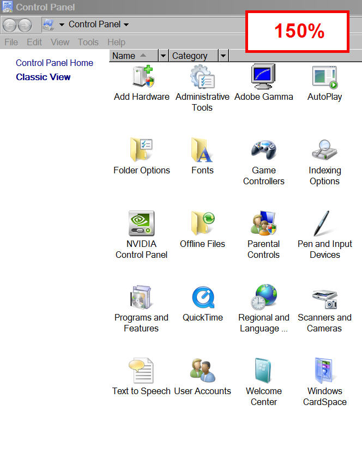Open the AutoPlay icon
The width and height of the screenshot is (362, 453).
(325, 77)
